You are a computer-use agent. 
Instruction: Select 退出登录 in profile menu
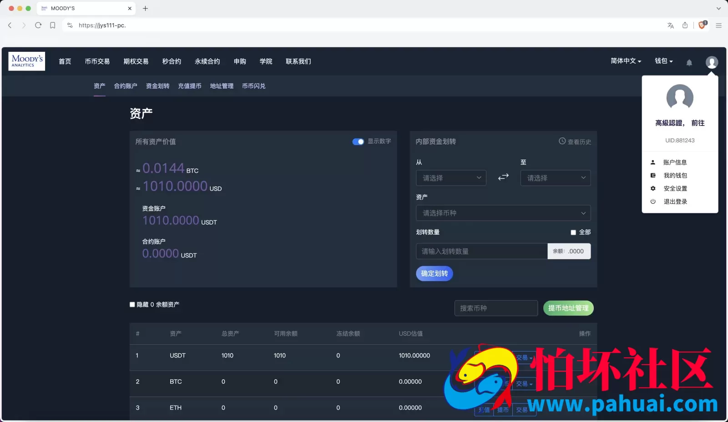pos(675,202)
